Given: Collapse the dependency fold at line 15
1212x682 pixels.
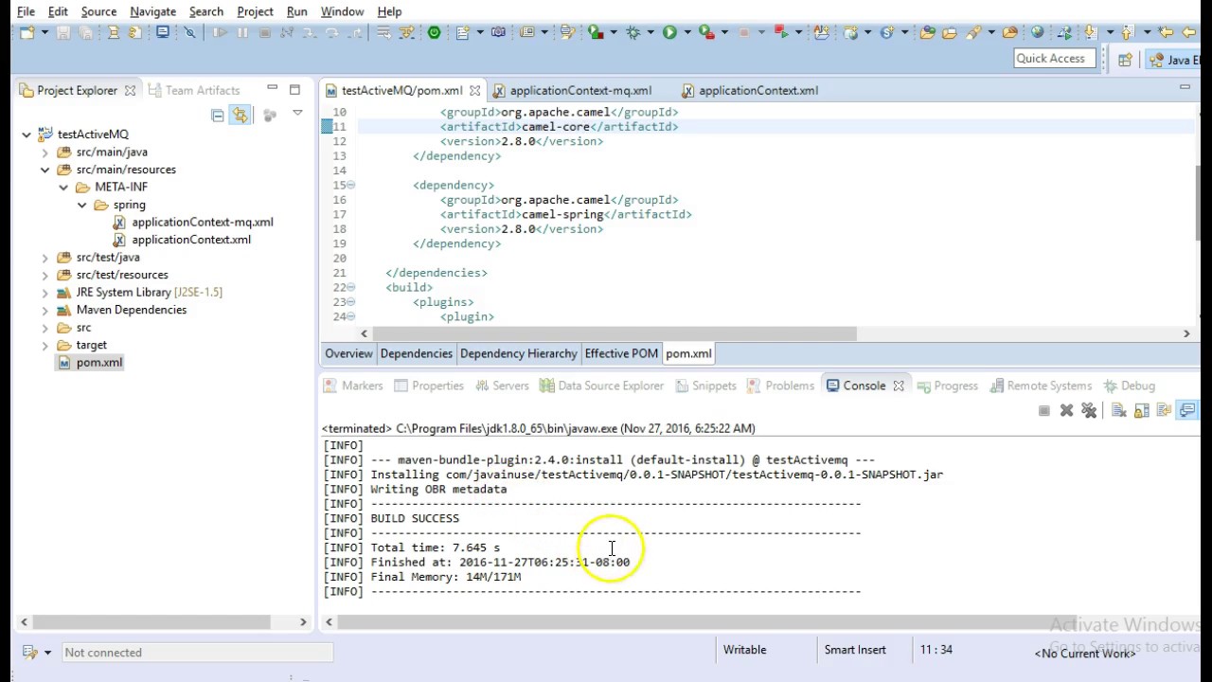Looking at the screenshot, I should coord(351,186).
